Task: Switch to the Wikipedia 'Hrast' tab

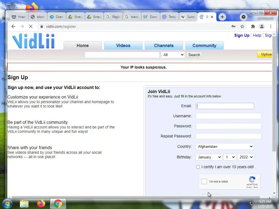Action: tap(19, 17)
